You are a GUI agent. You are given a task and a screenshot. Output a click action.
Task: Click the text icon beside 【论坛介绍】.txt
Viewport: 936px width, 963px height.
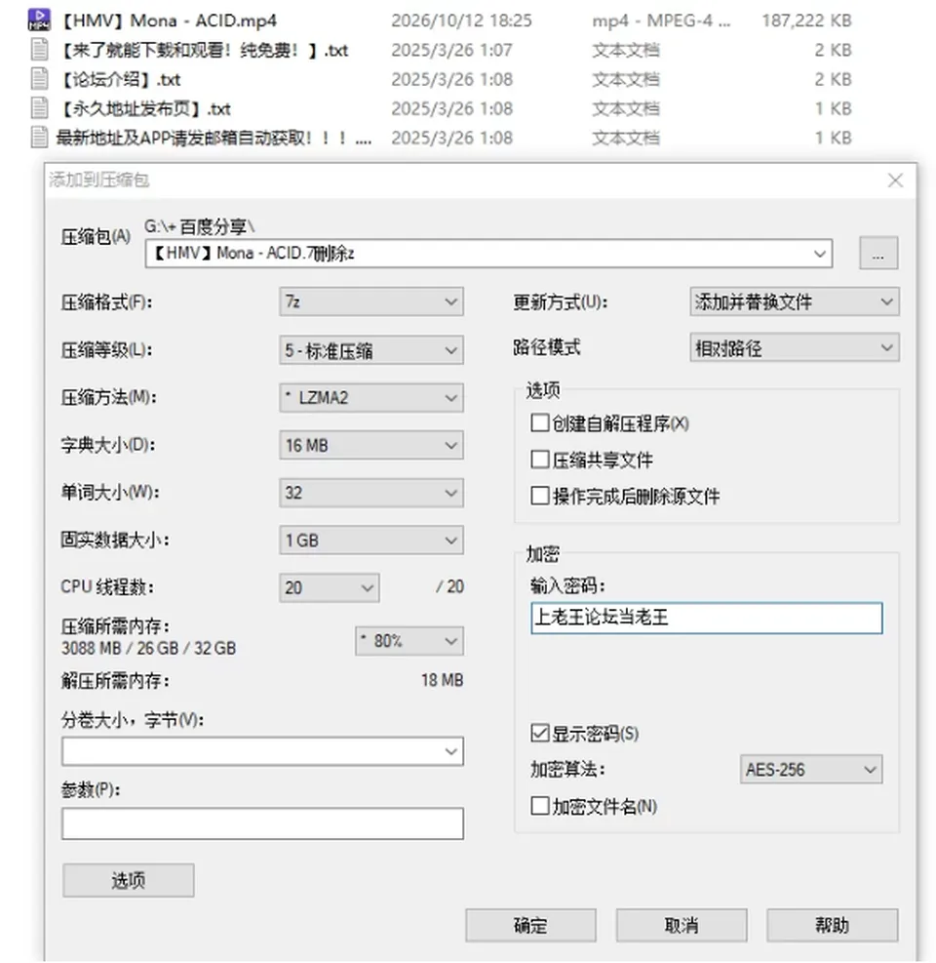(39, 79)
